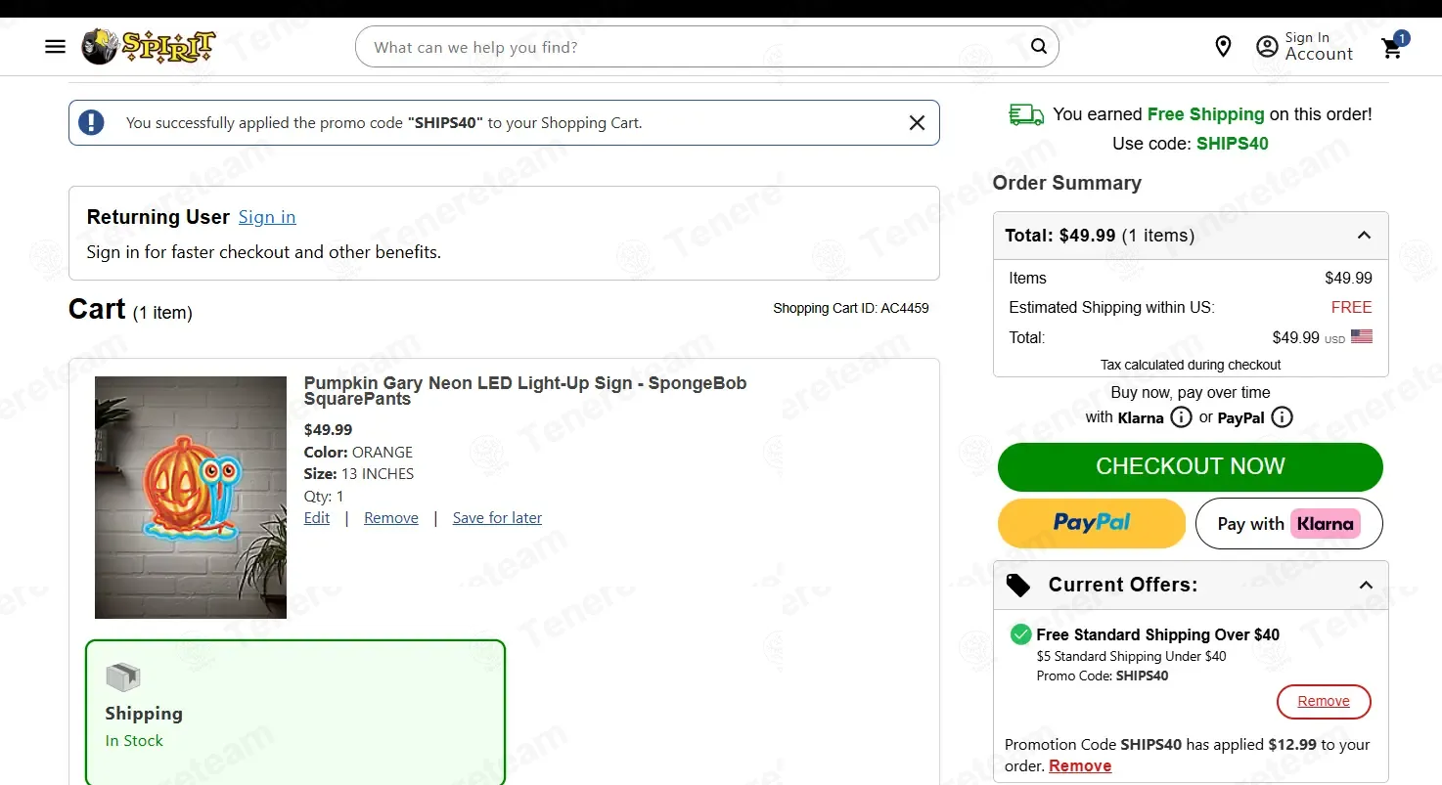
Task: Open the Pumpkin Gary Neon LED Light-Up Sign title
Action: click(x=525, y=391)
